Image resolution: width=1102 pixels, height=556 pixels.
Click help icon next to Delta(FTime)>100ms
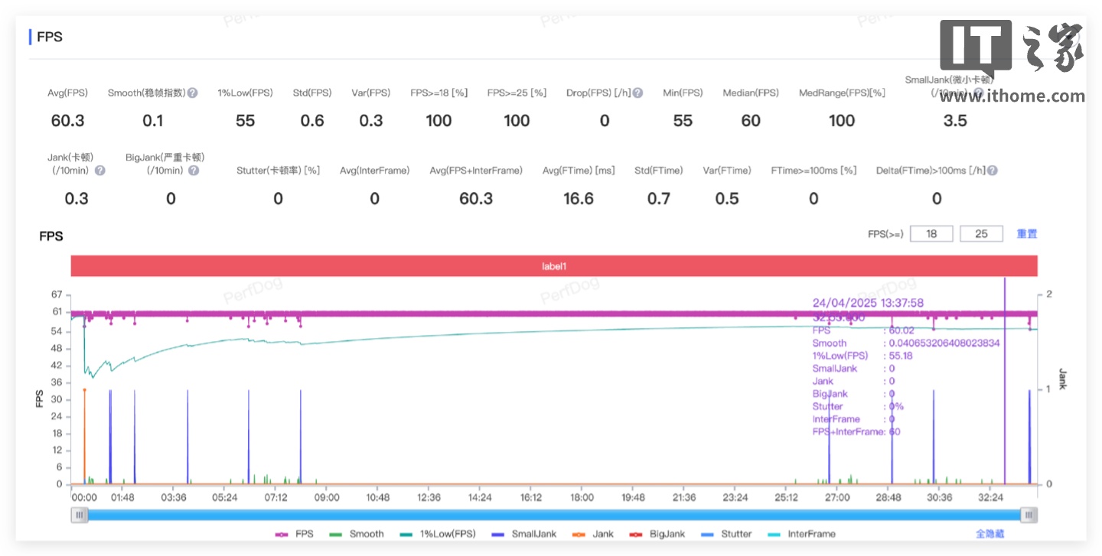[x=993, y=171]
